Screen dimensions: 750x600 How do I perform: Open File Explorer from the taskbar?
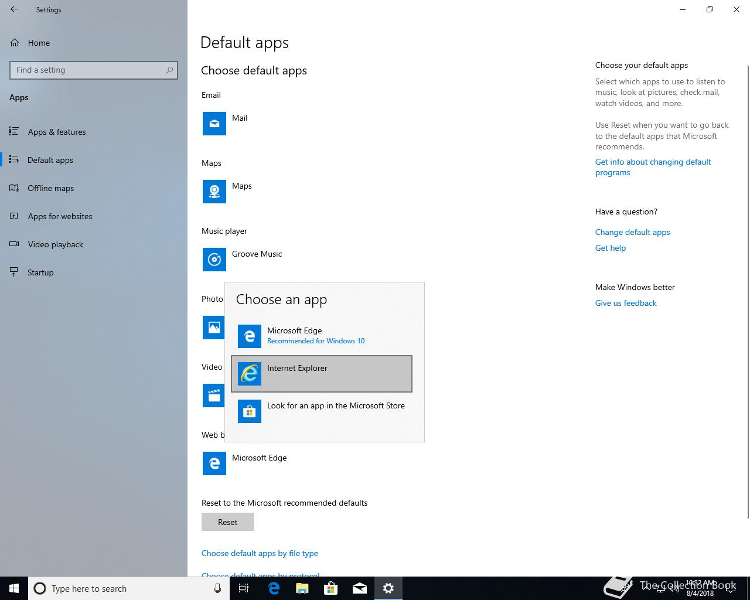[302, 588]
